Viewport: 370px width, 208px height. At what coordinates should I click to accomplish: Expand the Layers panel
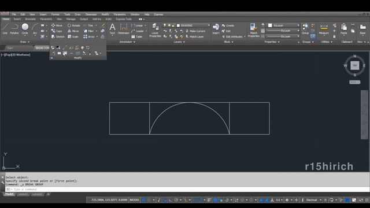point(179,42)
